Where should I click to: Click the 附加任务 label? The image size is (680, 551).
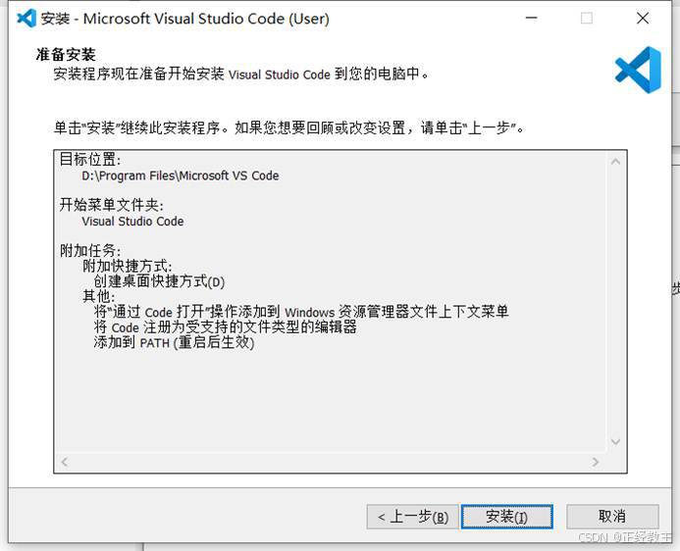(x=90, y=250)
